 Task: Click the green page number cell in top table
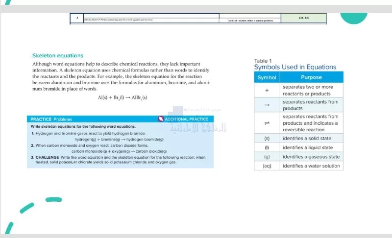pos(304,18)
